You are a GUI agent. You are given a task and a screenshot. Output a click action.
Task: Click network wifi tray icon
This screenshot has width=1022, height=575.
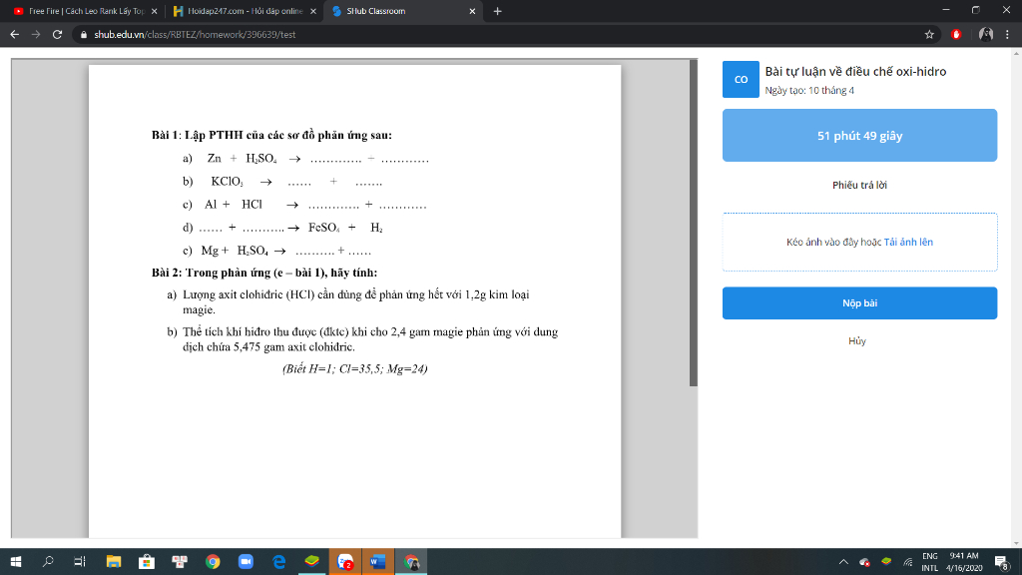[x=908, y=562]
